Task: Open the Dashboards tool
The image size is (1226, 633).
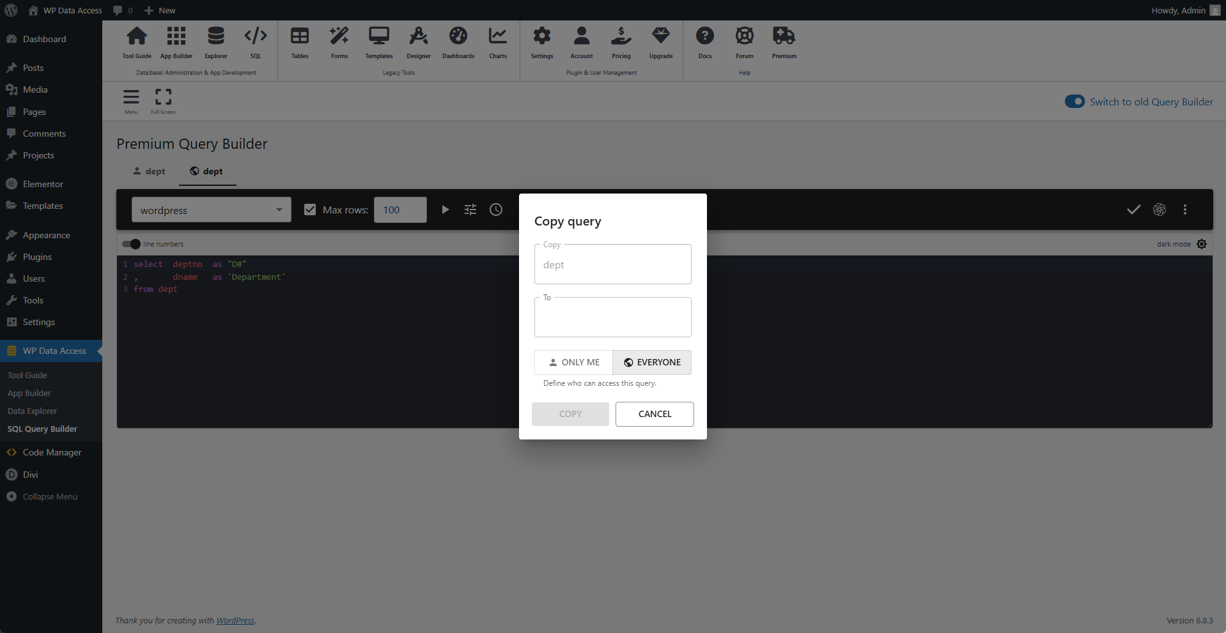Action: 458,42
